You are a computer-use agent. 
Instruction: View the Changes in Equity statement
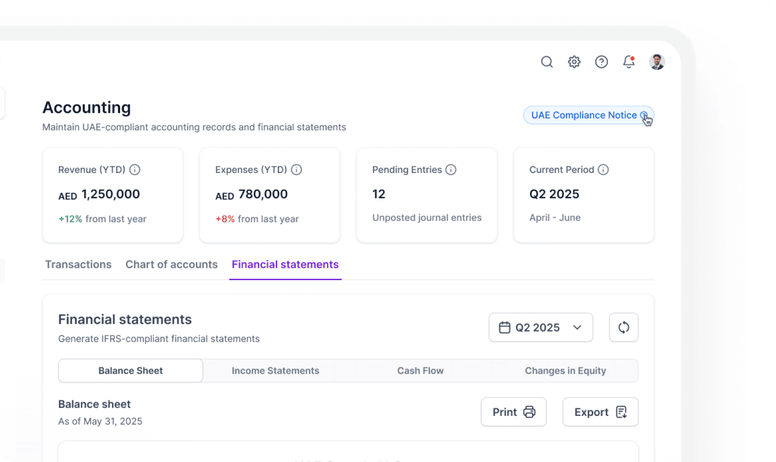[565, 371]
